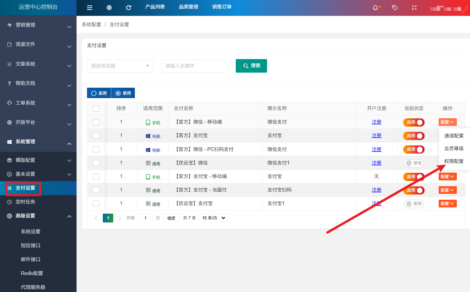The image size is (470, 292).
Task: Click the 禁用 batch button
Action: pyautogui.click(x=123, y=93)
